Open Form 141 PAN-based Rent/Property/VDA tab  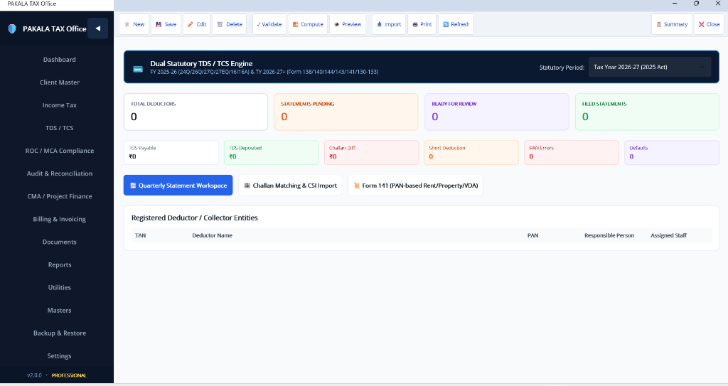pos(415,186)
